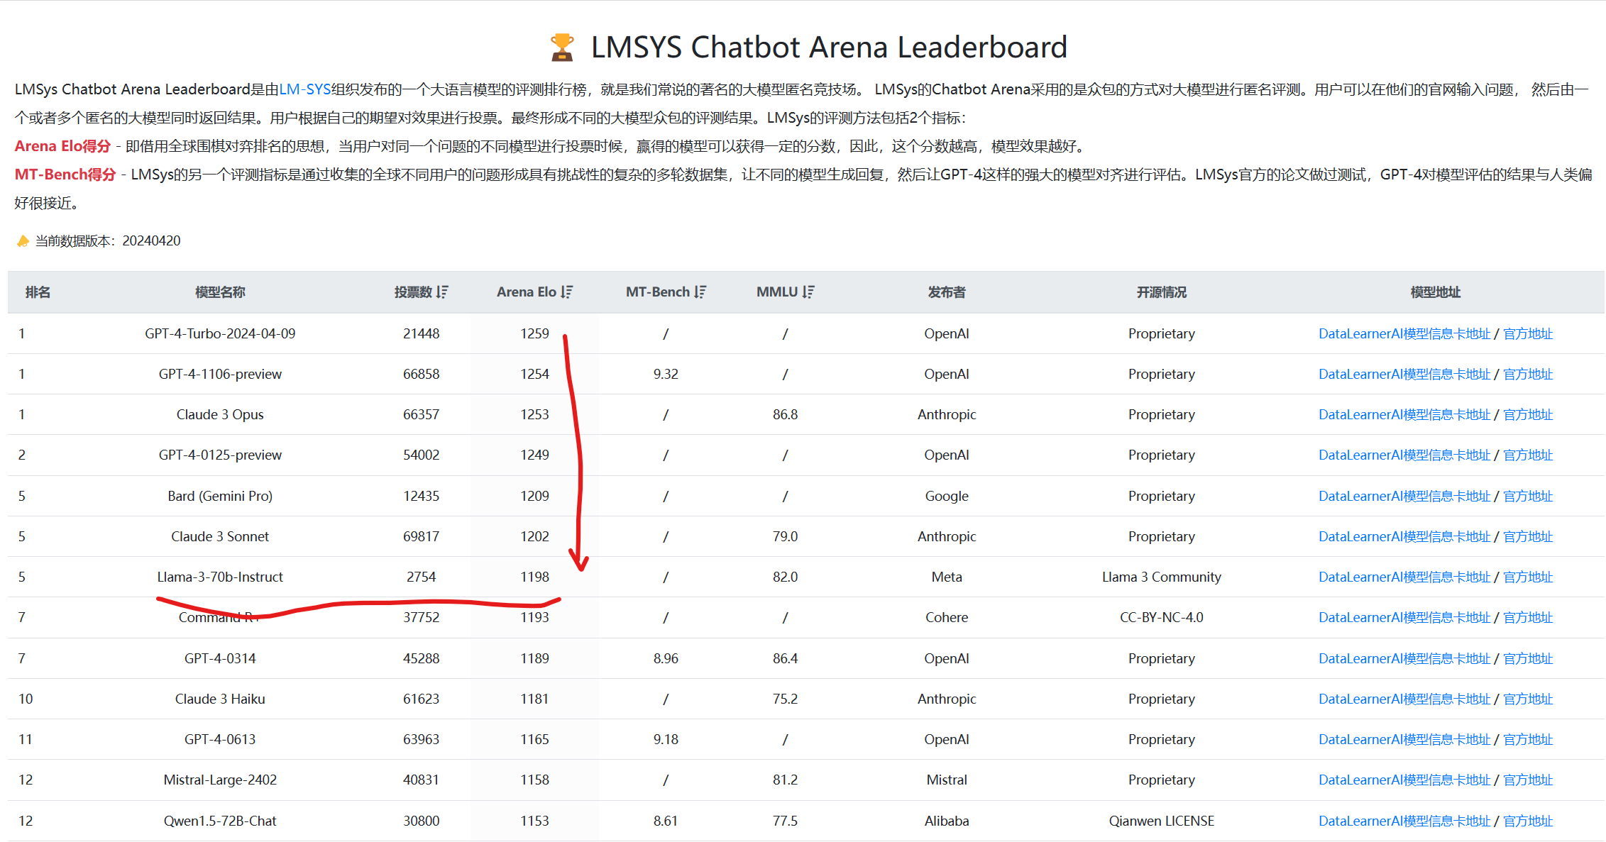The image size is (1606, 842).
Task: Click the MMLU score 86.8
Action: pos(785,414)
